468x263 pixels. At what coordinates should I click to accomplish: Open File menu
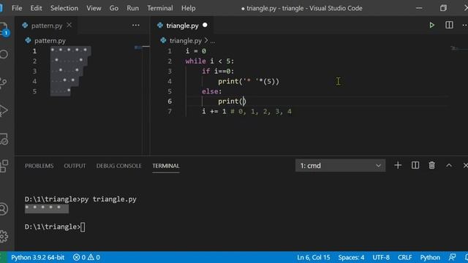pyautogui.click(x=17, y=8)
